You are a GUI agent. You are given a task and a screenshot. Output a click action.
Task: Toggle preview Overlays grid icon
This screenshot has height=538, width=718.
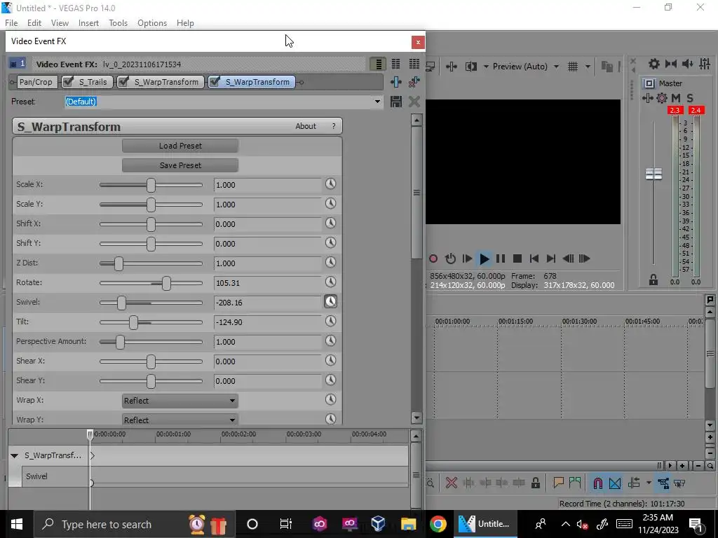(x=573, y=67)
